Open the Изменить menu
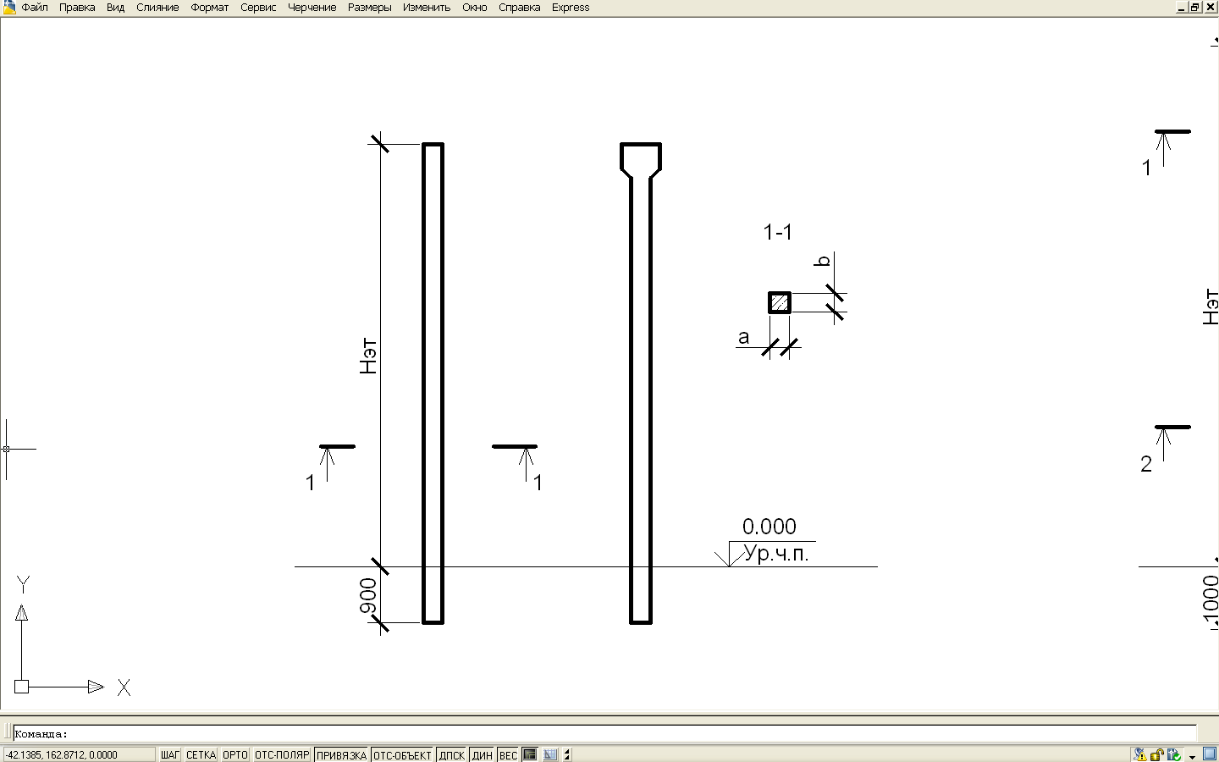Viewport: 1219px width, 762px height. point(427,8)
